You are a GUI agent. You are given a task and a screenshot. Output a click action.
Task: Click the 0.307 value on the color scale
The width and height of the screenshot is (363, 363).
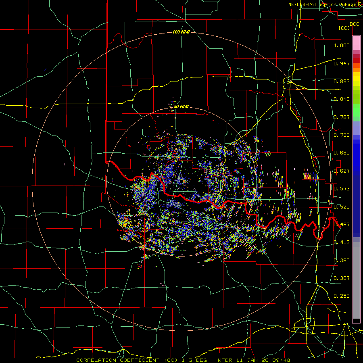342,278
